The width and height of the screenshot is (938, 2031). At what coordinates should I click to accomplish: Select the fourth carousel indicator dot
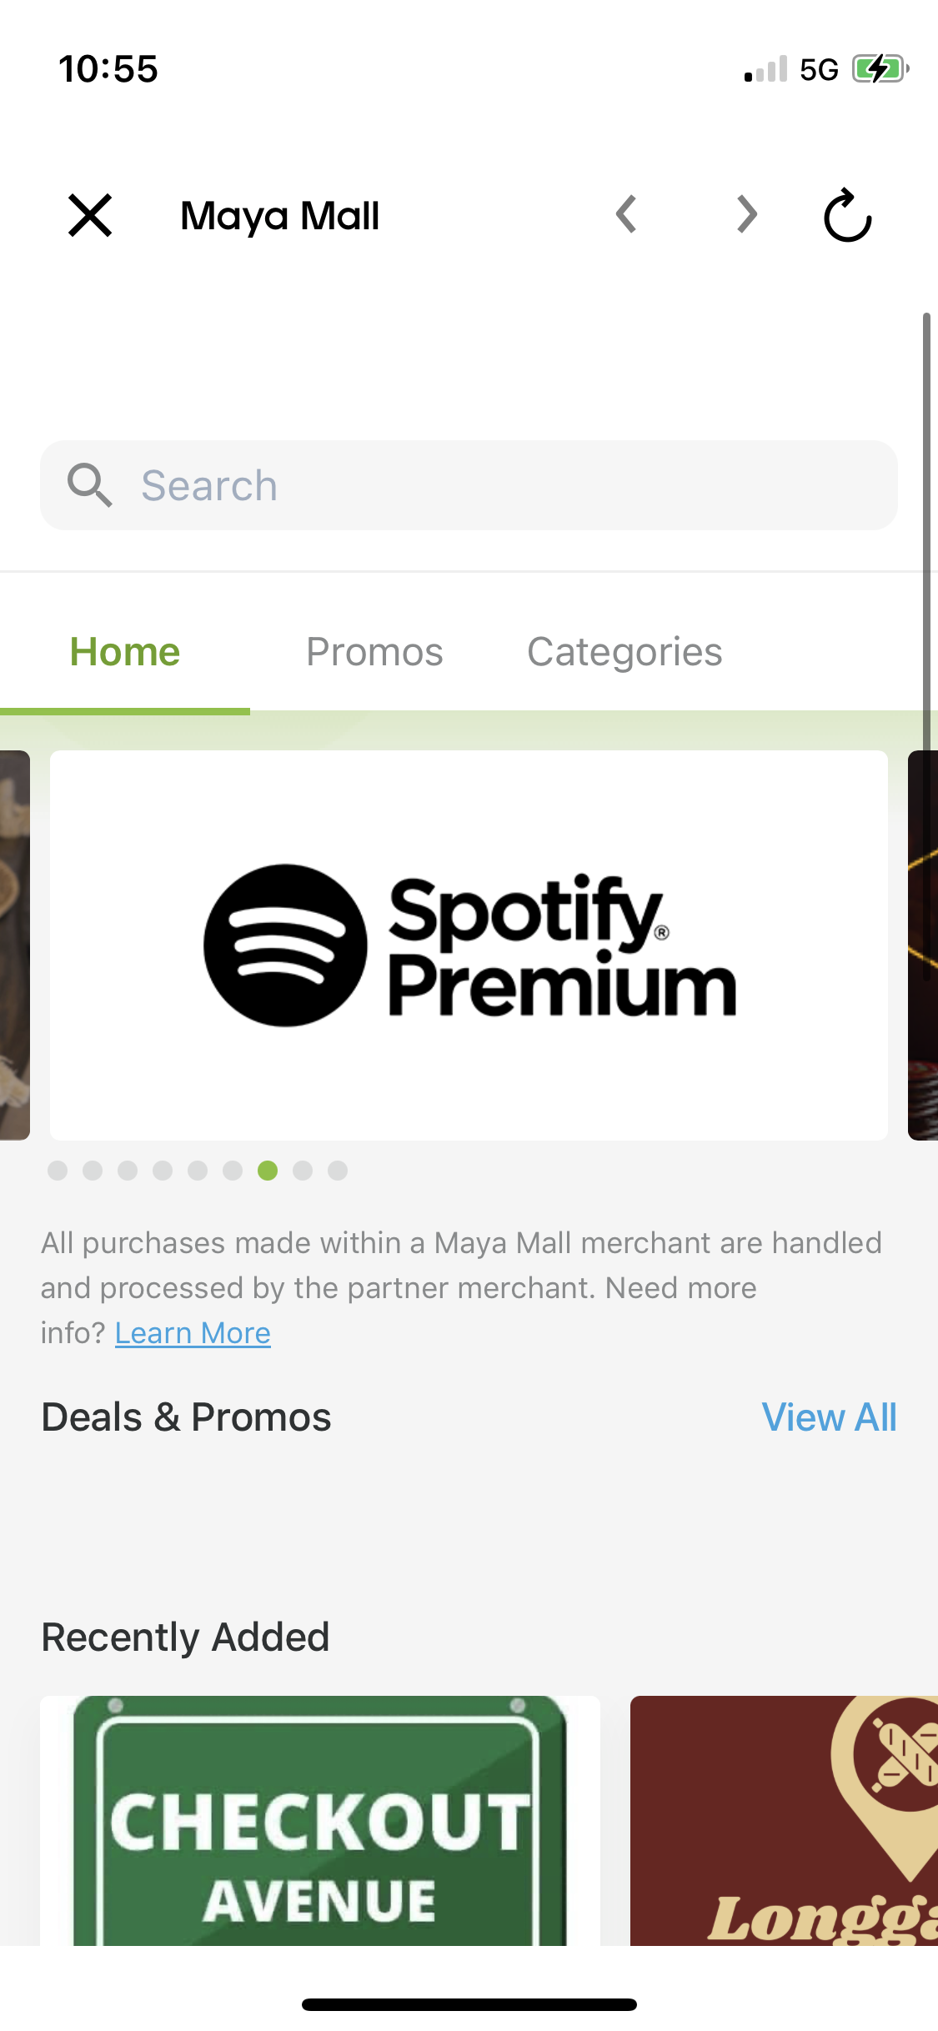(163, 1171)
